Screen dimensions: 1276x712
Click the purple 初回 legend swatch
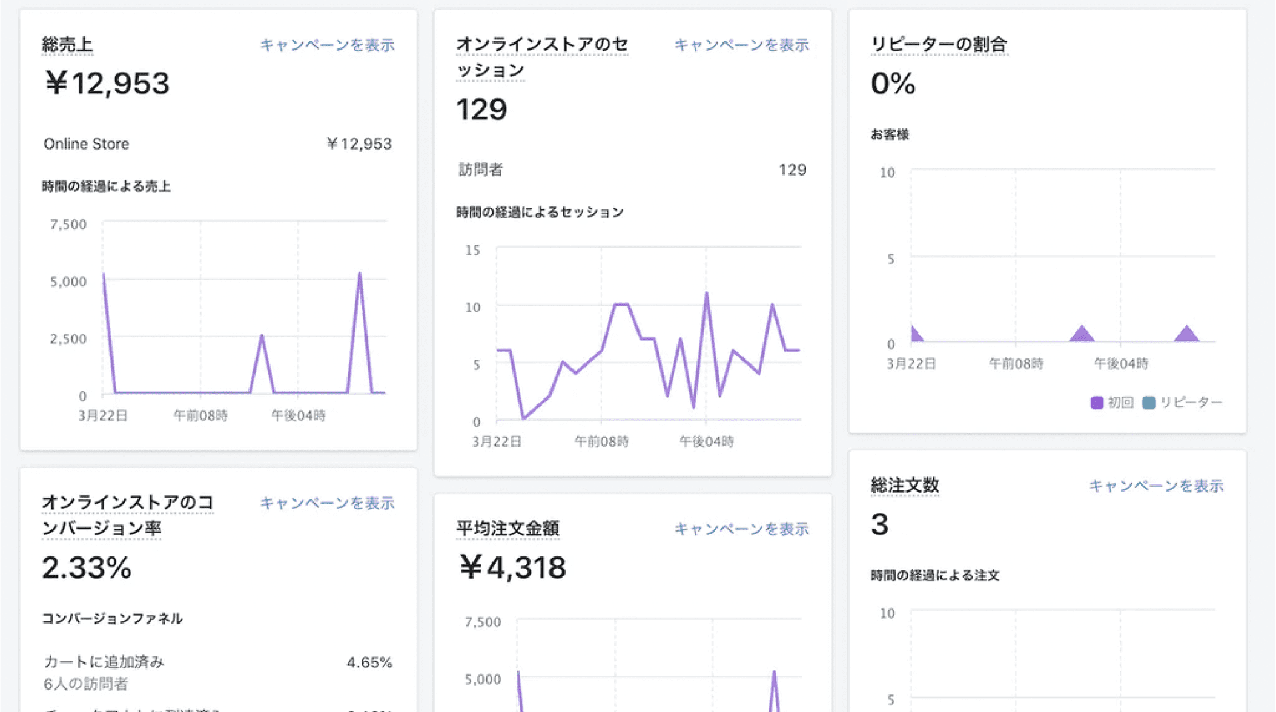pyautogui.click(x=1096, y=403)
